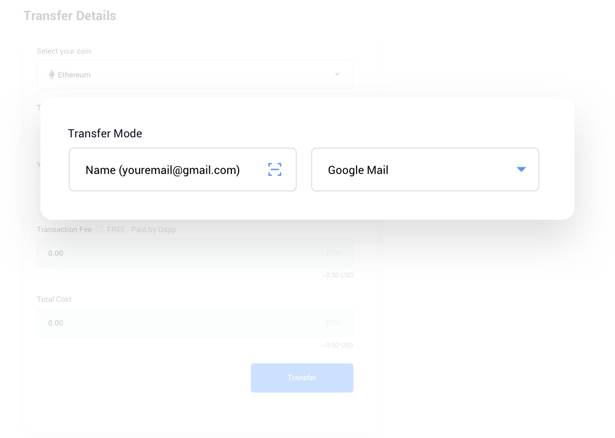The width and height of the screenshot is (615, 438).
Task: Click ETH unit in Transaction Fee field
Action: pyautogui.click(x=333, y=253)
